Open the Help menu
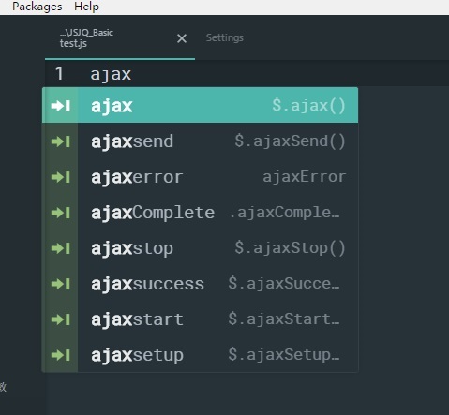Viewport: 449px width, 415px height. click(x=86, y=7)
